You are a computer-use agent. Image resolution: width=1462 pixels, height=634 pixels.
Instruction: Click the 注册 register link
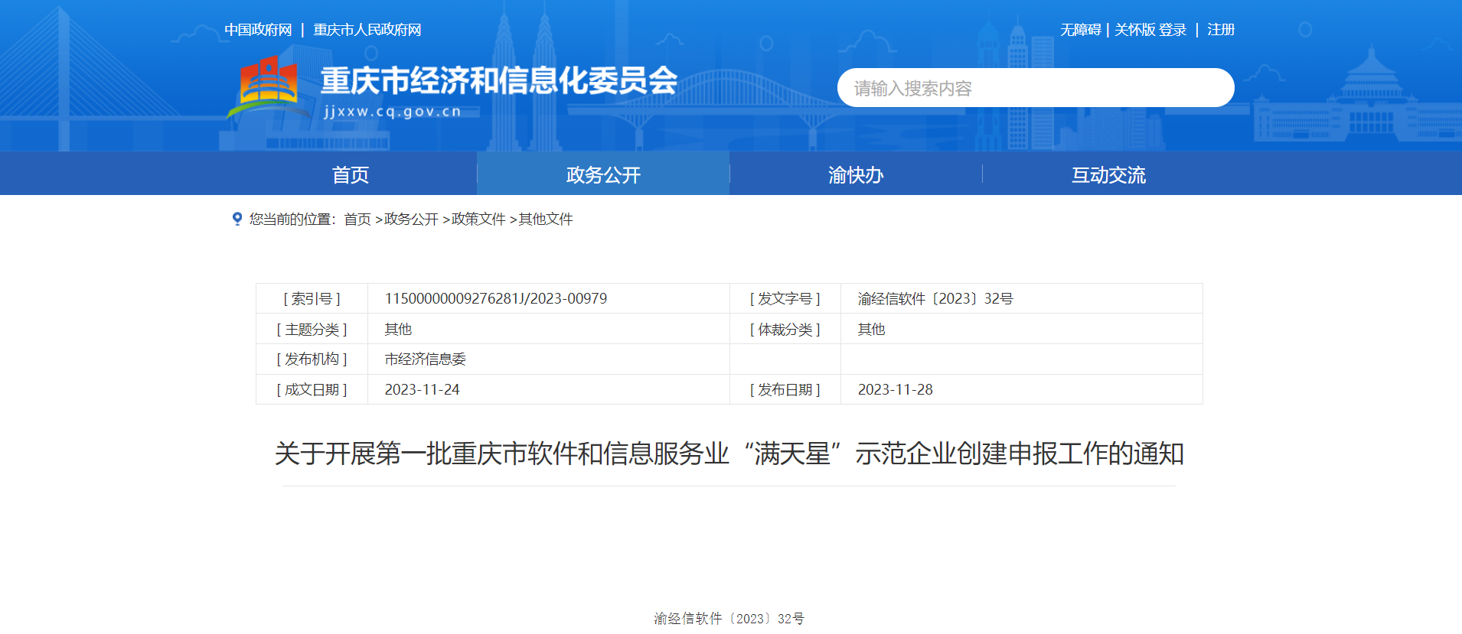[x=1221, y=30]
